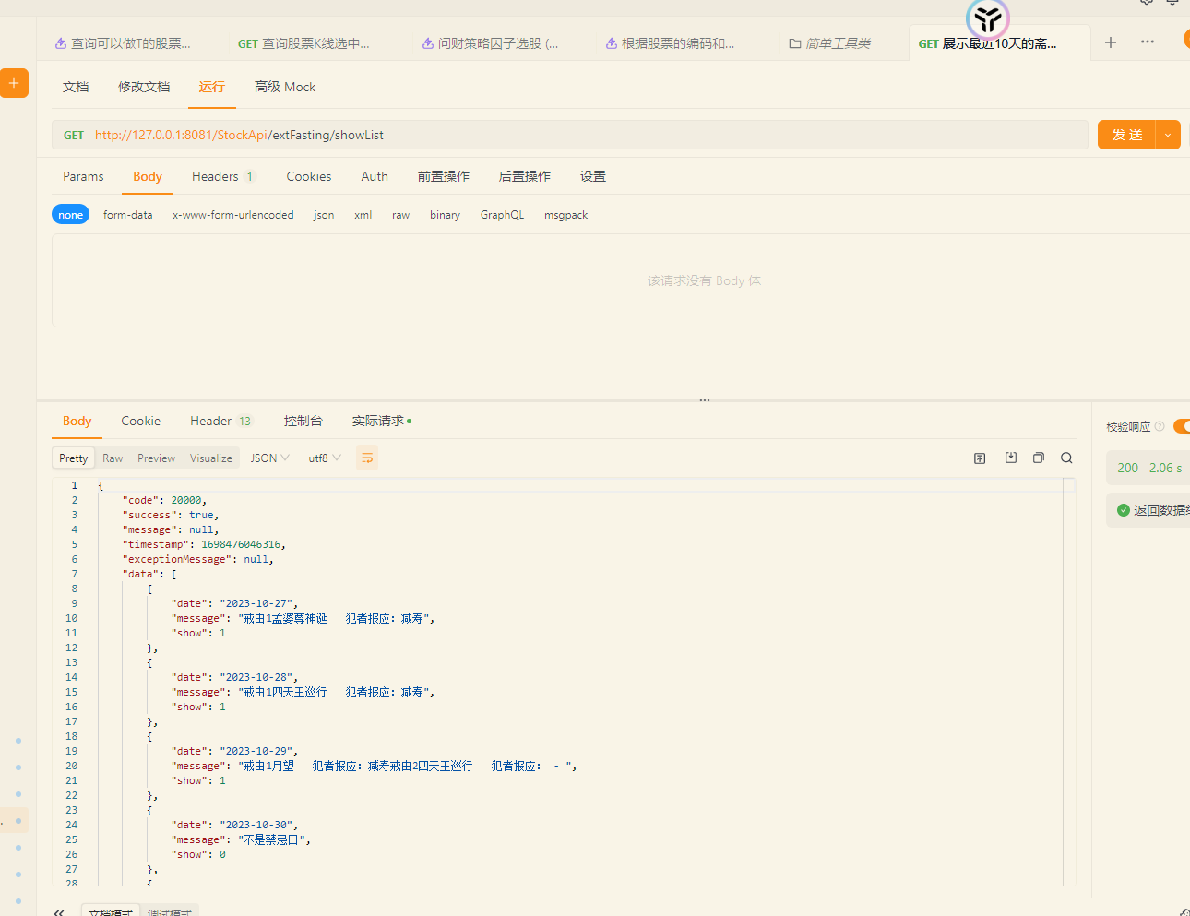Click the panel split handle above the response
The width and height of the screenshot is (1190, 916).
tap(705, 400)
